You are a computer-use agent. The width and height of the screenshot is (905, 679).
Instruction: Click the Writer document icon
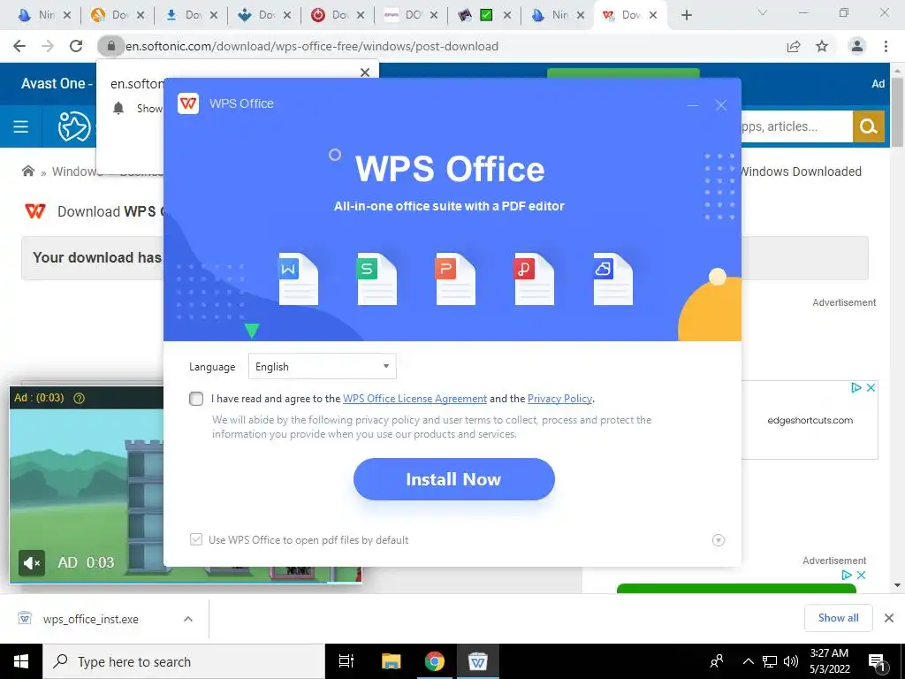click(x=298, y=278)
